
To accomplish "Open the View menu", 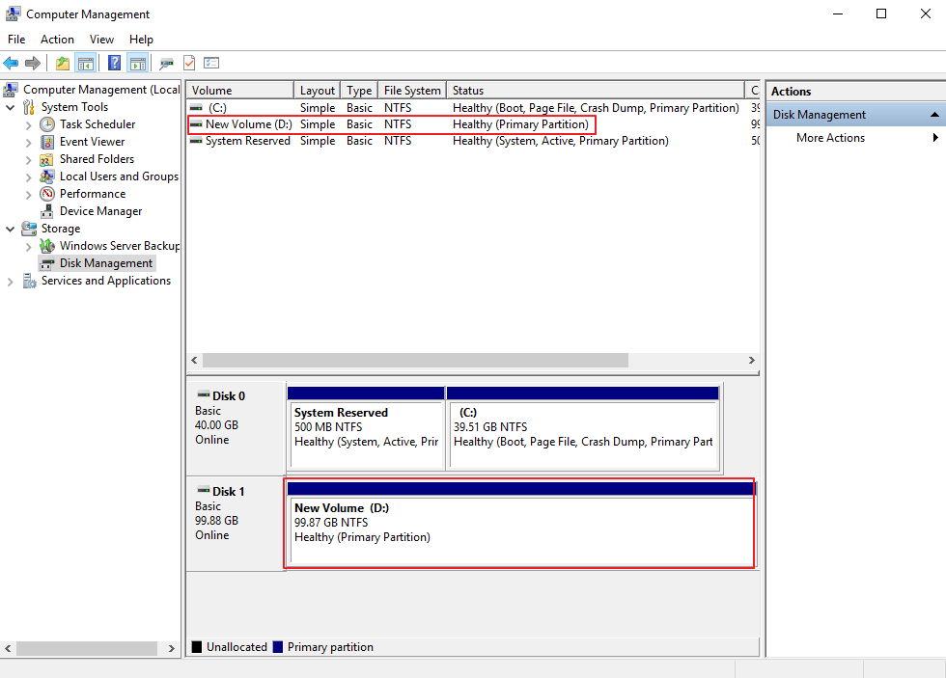I will 101,40.
